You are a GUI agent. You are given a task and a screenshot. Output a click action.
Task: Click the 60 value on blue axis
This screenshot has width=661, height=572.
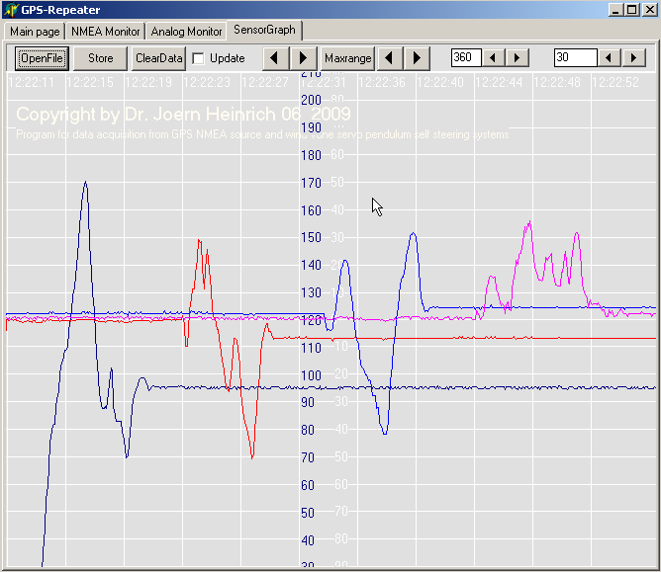tap(308, 485)
